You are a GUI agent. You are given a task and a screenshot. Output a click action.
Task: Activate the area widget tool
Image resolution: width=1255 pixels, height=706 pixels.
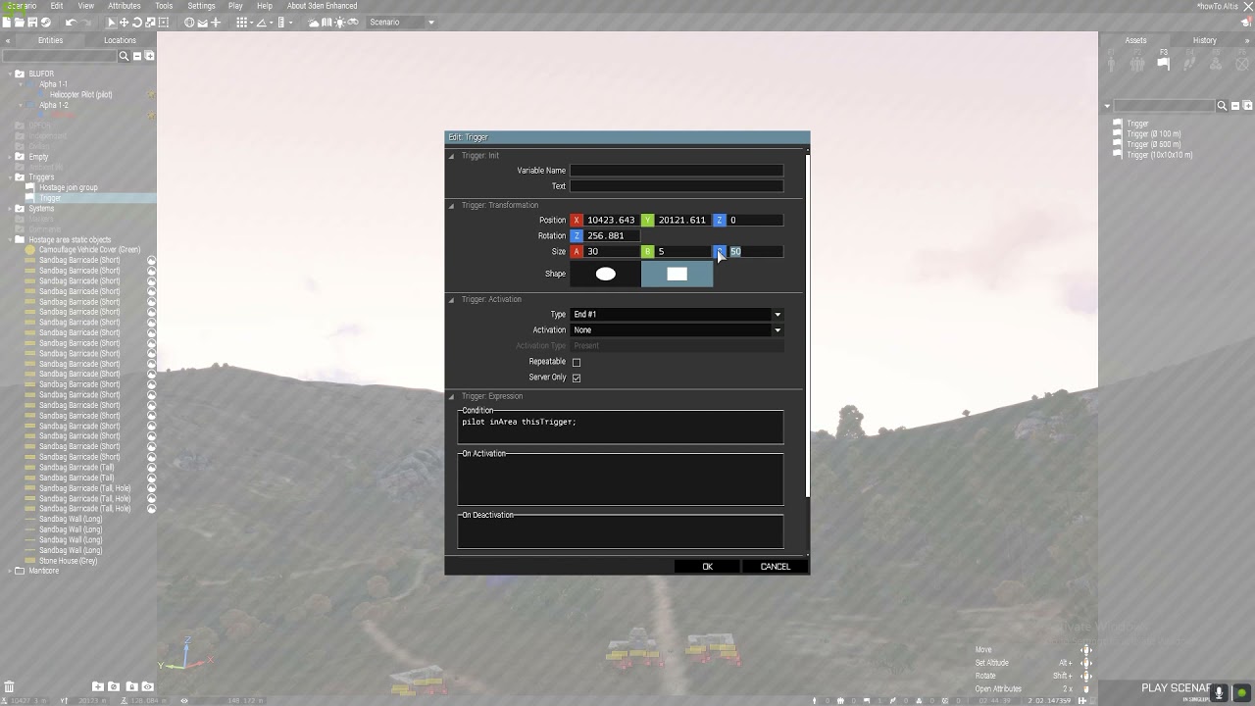[164, 22]
